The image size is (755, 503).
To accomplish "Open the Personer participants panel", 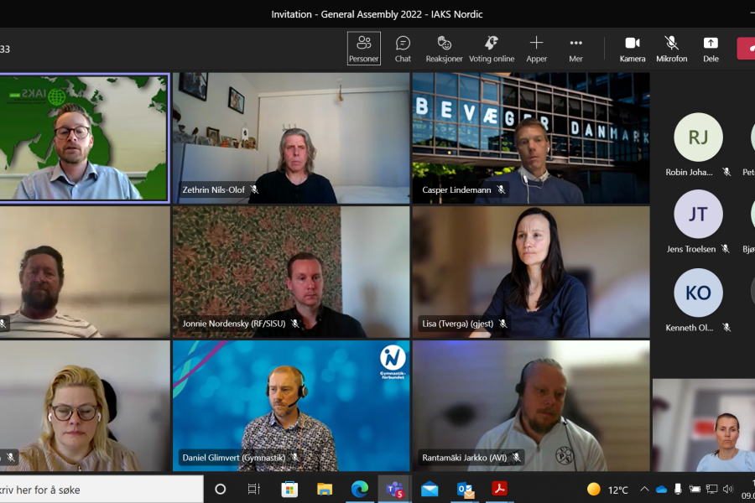I will click(364, 49).
